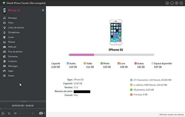Open the Dictaphone microphone icon
The width and height of the screenshot is (185, 117).
tap(5, 32)
